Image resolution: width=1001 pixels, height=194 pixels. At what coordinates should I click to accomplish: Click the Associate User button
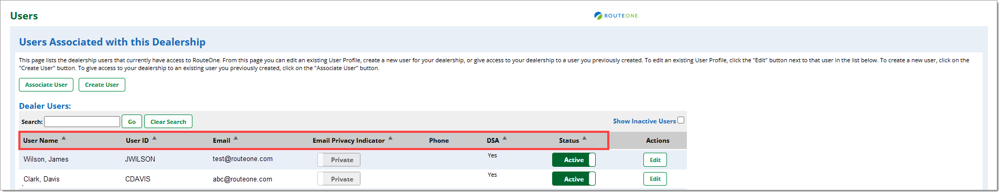[x=46, y=85]
